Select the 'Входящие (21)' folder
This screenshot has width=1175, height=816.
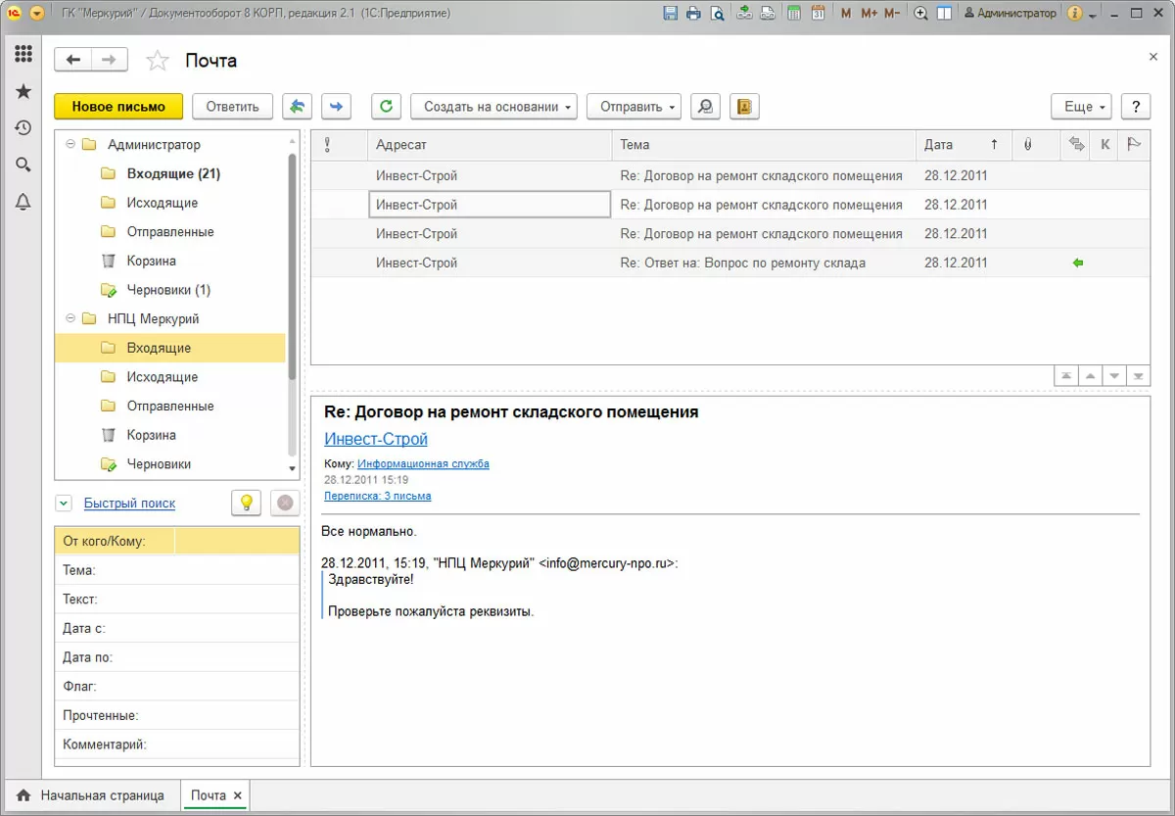coord(172,173)
